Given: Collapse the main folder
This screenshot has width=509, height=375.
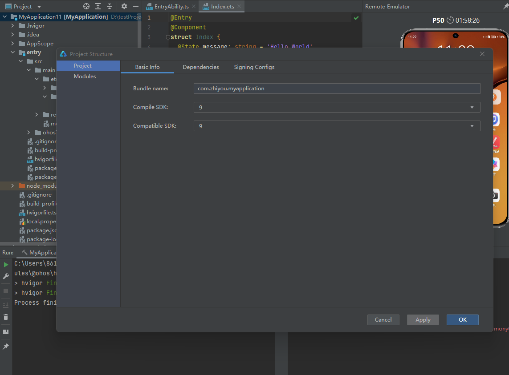Looking at the screenshot, I should pyautogui.click(x=29, y=70).
